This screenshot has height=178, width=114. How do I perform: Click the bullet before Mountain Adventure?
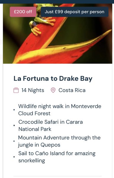(14, 141)
